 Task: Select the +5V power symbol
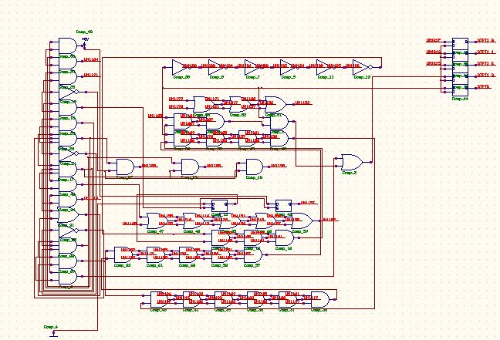click(x=85, y=43)
